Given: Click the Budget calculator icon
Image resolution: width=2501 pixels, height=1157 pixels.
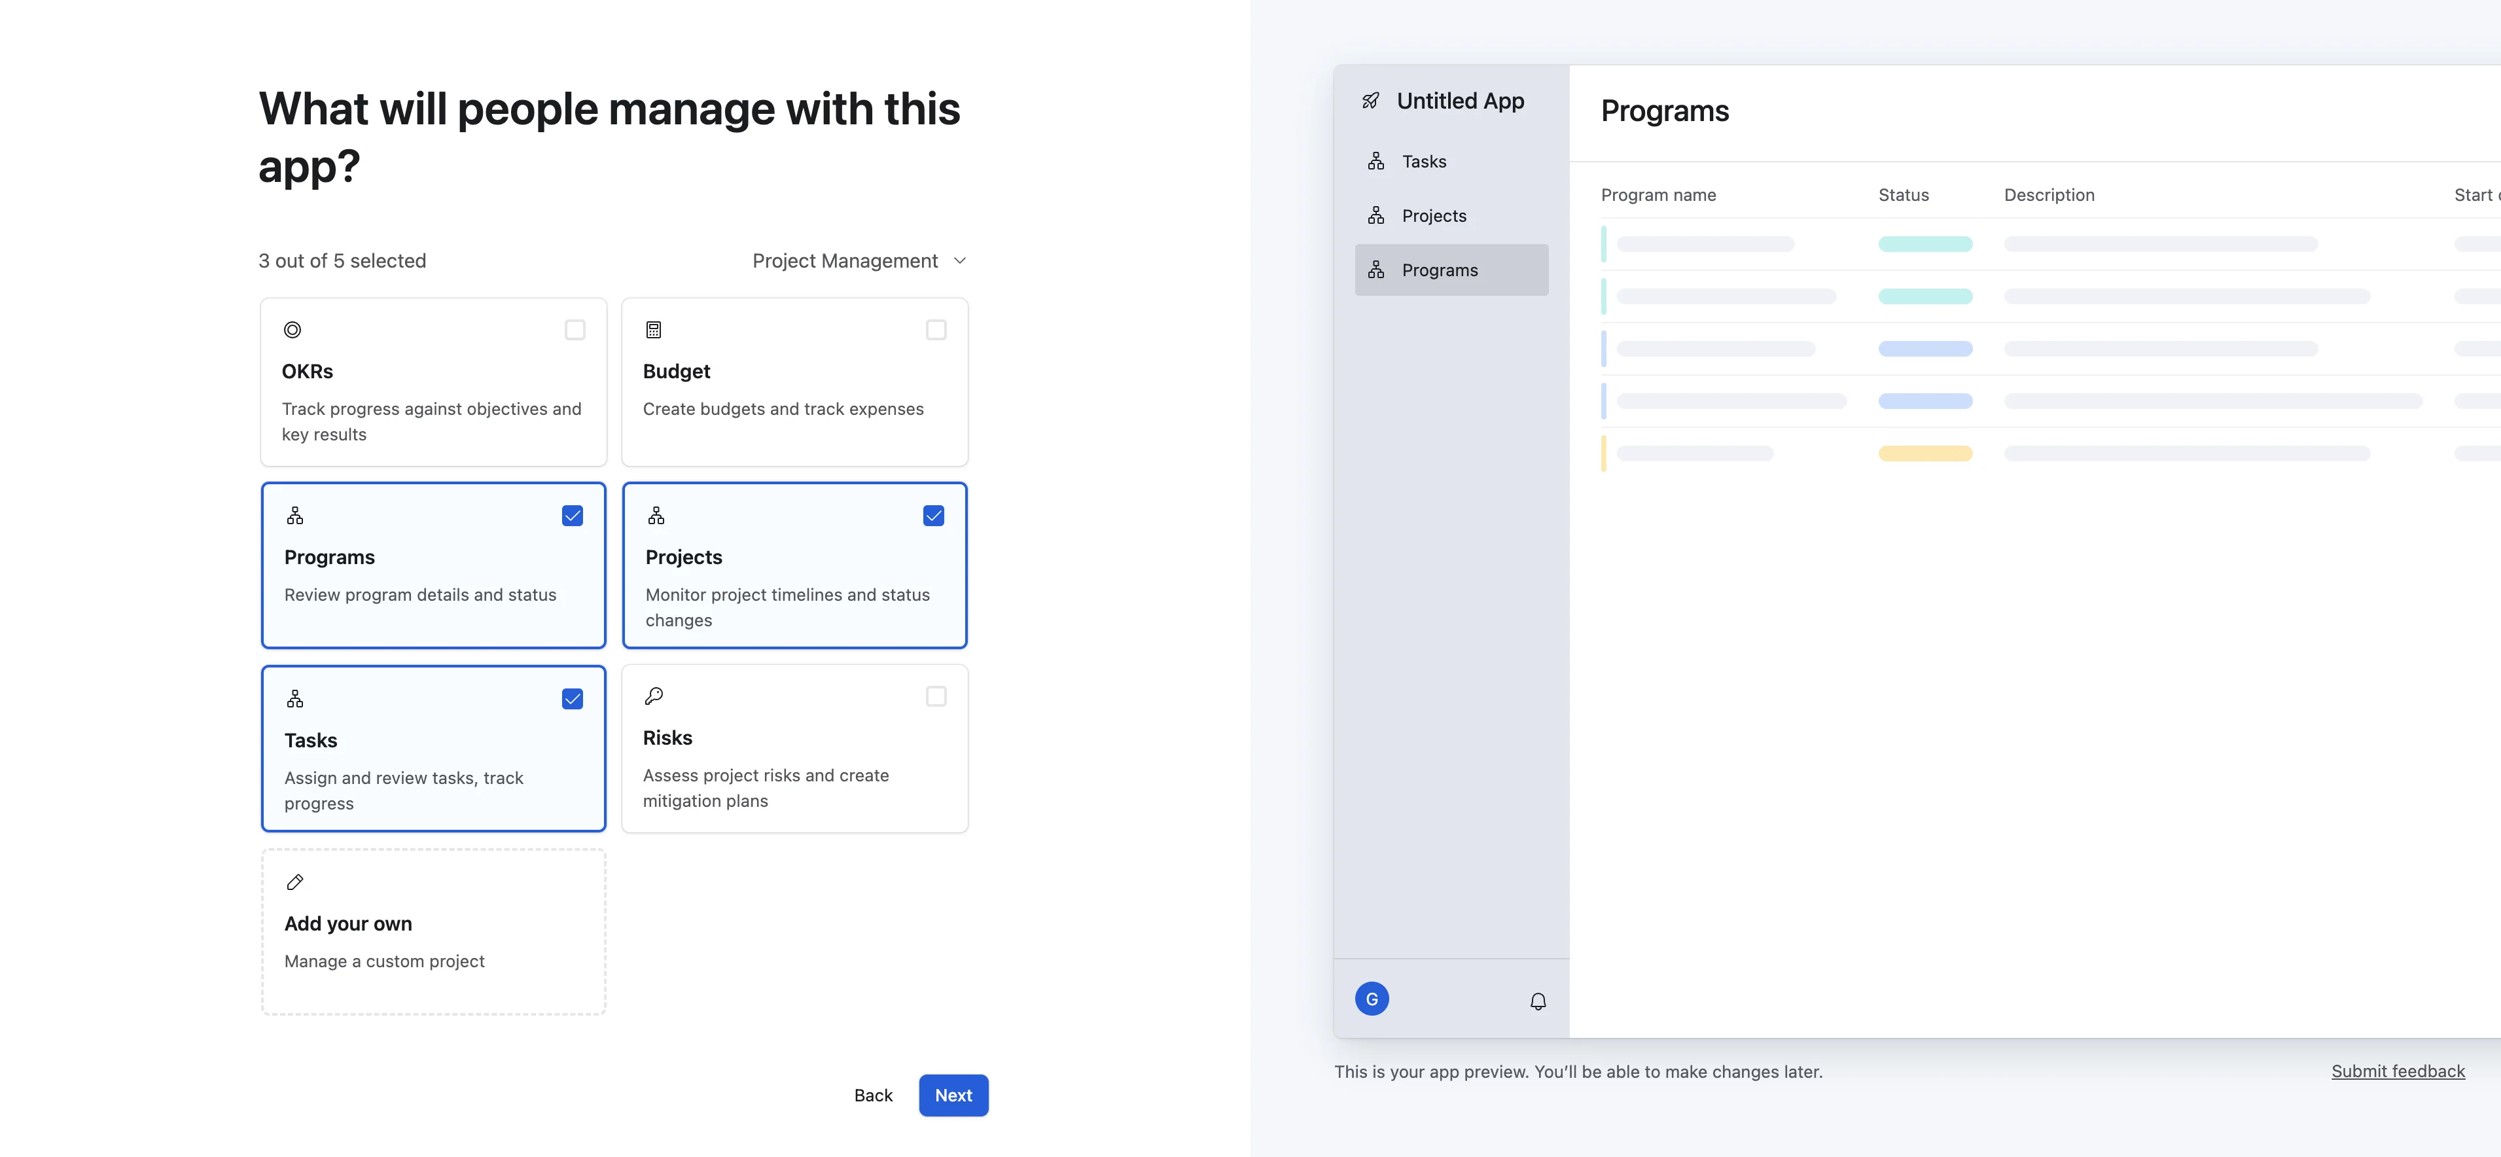Looking at the screenshot, I should [654, 330].
